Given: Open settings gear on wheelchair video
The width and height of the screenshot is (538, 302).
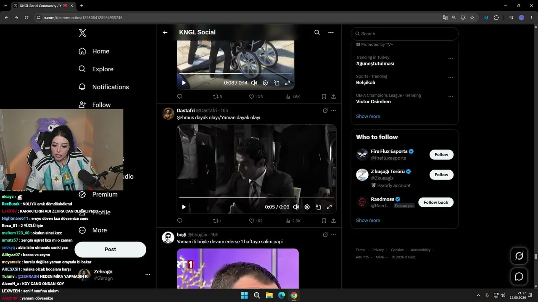Looking at the screenshot, I should point(265,83).
